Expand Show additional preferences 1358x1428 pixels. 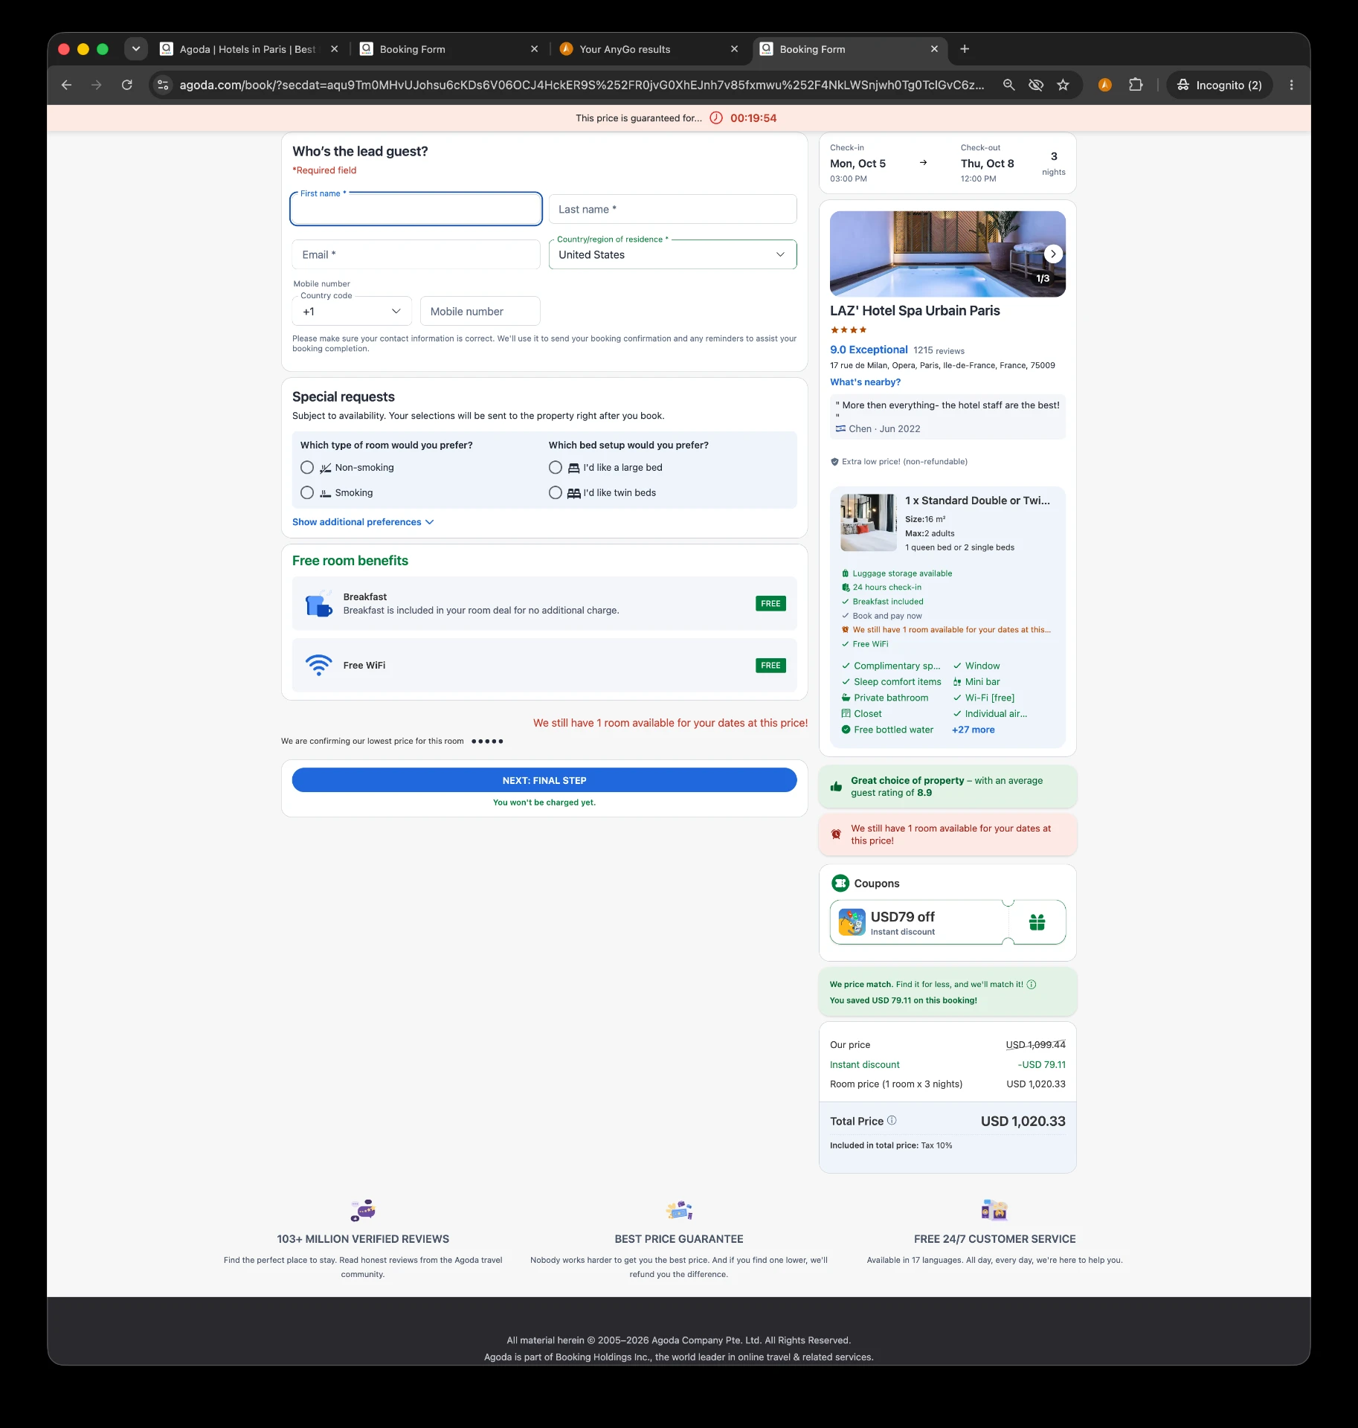tap(363, 522)
